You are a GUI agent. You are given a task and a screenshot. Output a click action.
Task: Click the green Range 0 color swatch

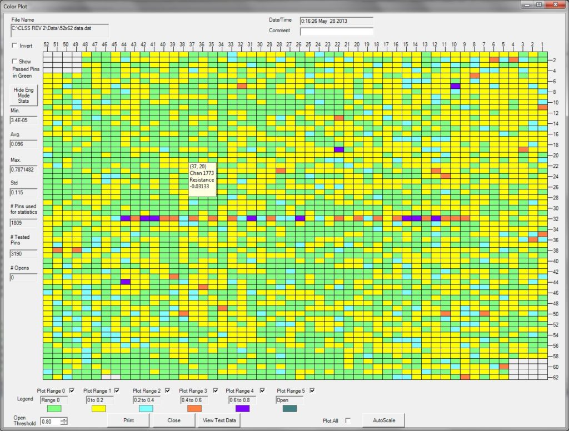[x=54, y=409]
